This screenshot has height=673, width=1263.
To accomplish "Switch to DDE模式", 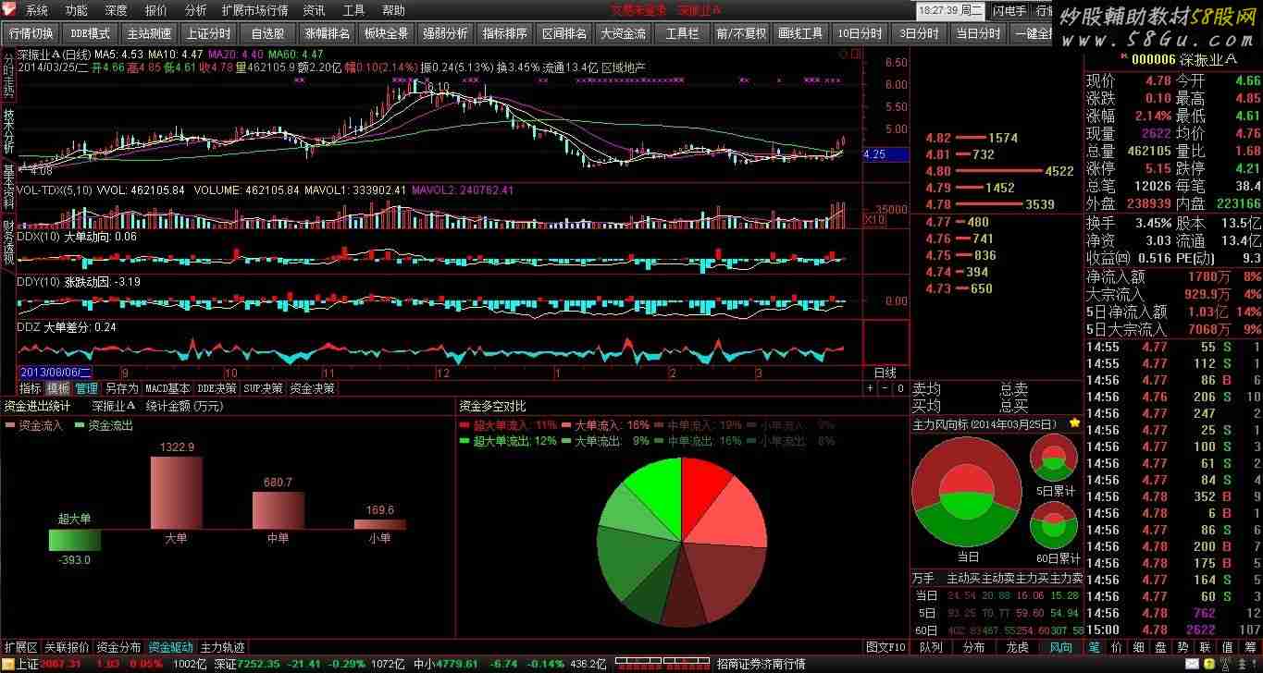I will click(x=90, y=33).
